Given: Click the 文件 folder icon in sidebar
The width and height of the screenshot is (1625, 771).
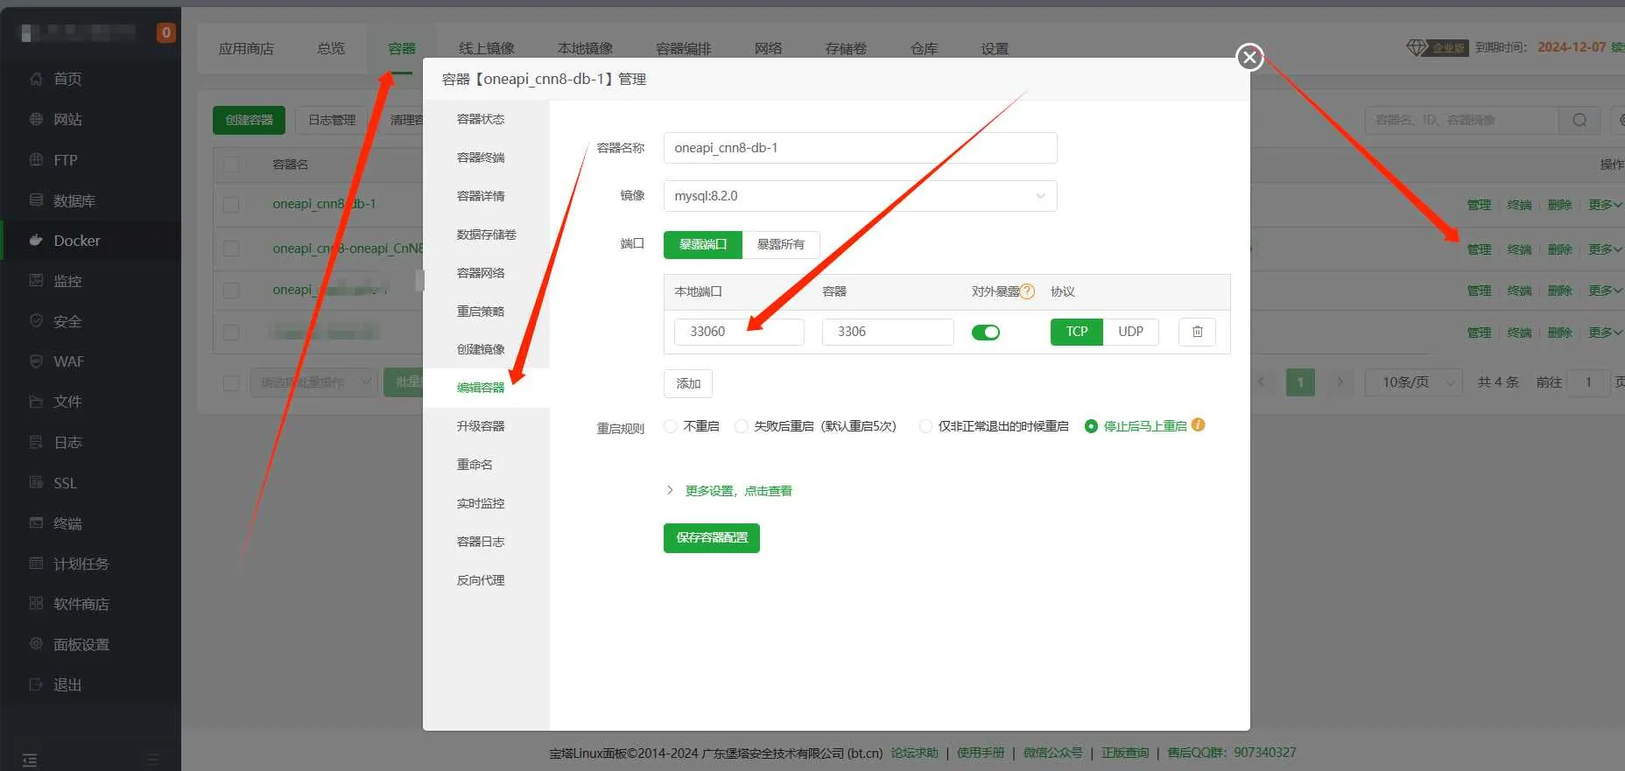Looking at the screenshot, I should (36, 402).
